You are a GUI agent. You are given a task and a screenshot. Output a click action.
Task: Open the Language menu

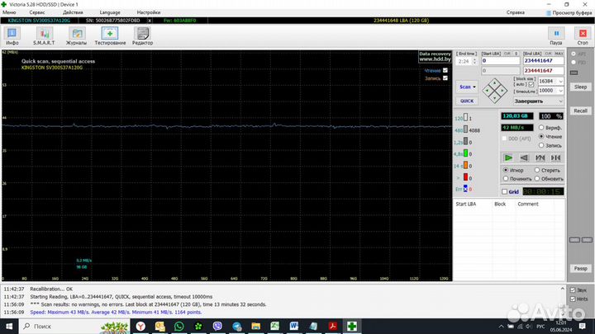click(x=110, y=12)
